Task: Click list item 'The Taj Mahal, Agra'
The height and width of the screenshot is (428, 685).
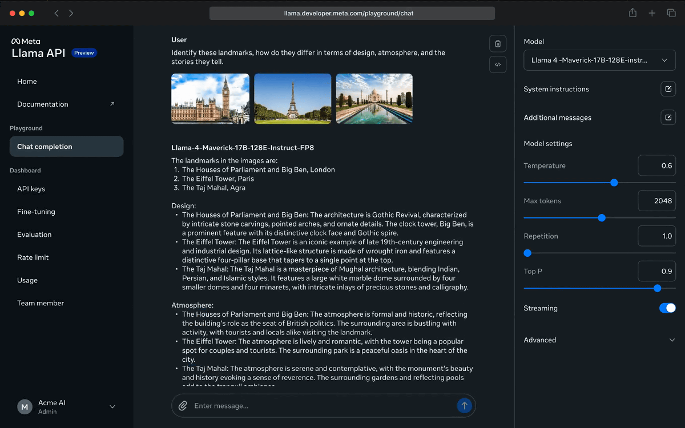Action: point(214,188)
